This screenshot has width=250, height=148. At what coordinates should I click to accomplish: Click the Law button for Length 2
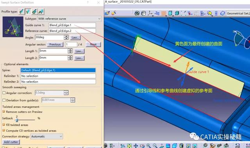79,58
